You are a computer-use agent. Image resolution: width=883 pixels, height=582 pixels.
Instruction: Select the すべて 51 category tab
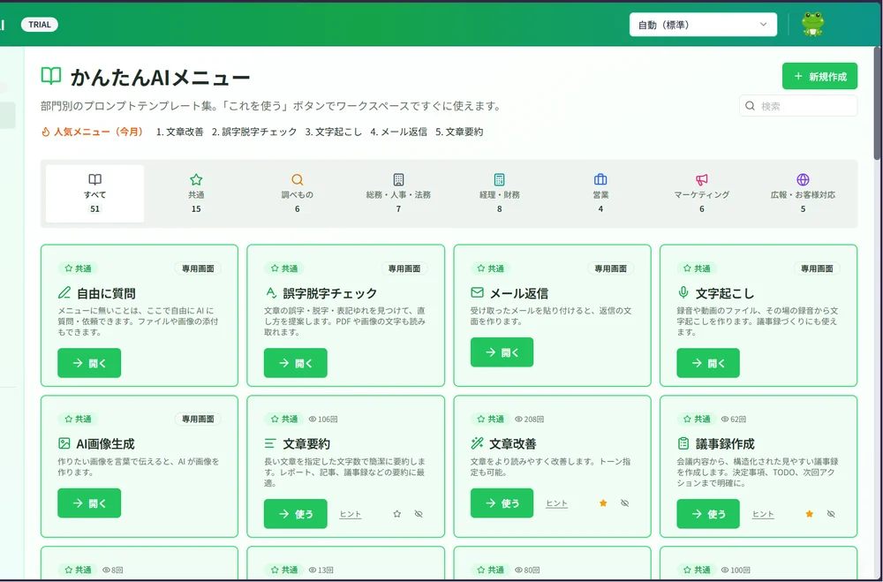tap(94, 193)
